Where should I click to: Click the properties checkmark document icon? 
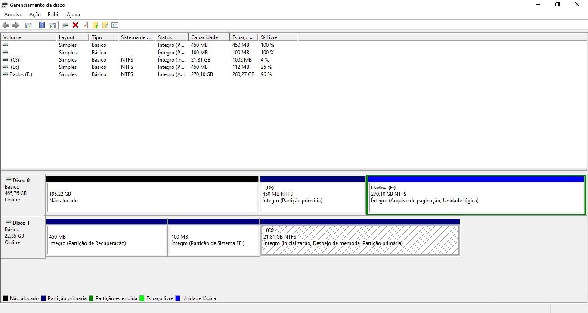[x=85, y=25]
